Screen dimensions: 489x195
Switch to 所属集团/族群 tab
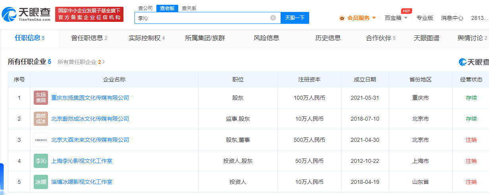click(205, 38)
